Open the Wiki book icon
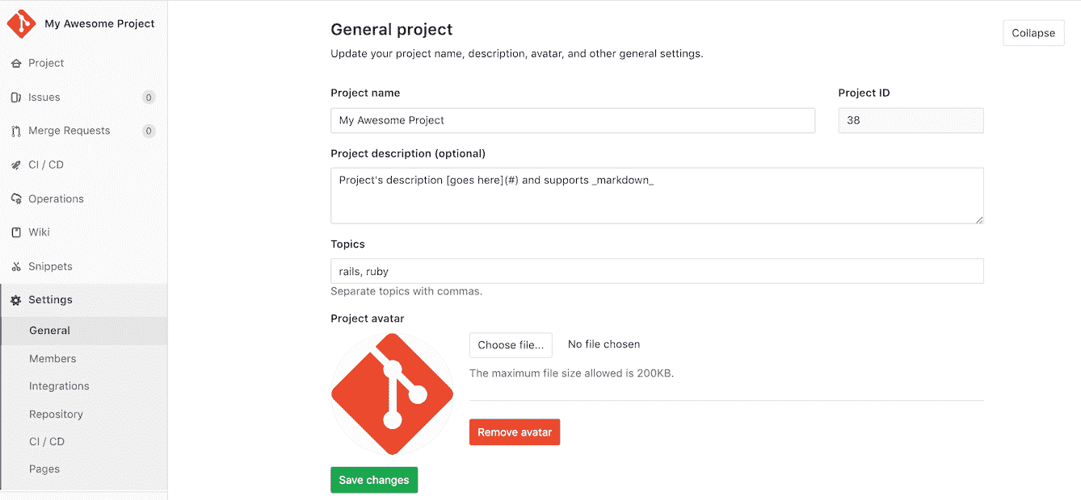This screenshot has height=500, width=1081. pyautogui.click(x=17, y=232)
